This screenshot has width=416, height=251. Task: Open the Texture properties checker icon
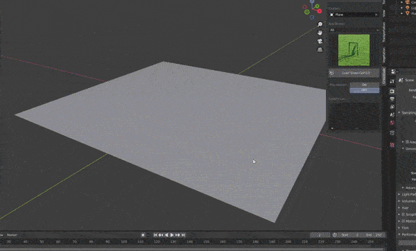[x=392, y=145]
